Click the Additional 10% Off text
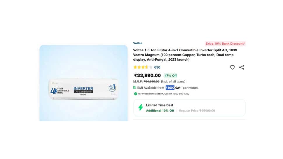Screen dimensions: 283x159 pos(160,111)
